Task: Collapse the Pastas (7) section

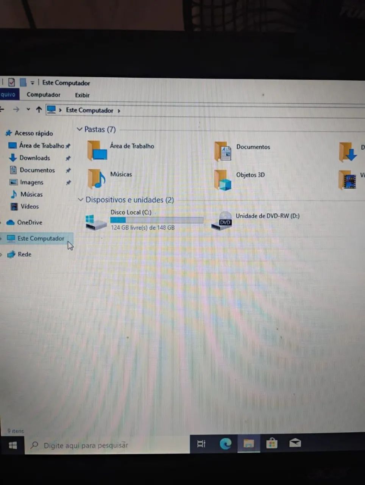Action: point(80,129)
